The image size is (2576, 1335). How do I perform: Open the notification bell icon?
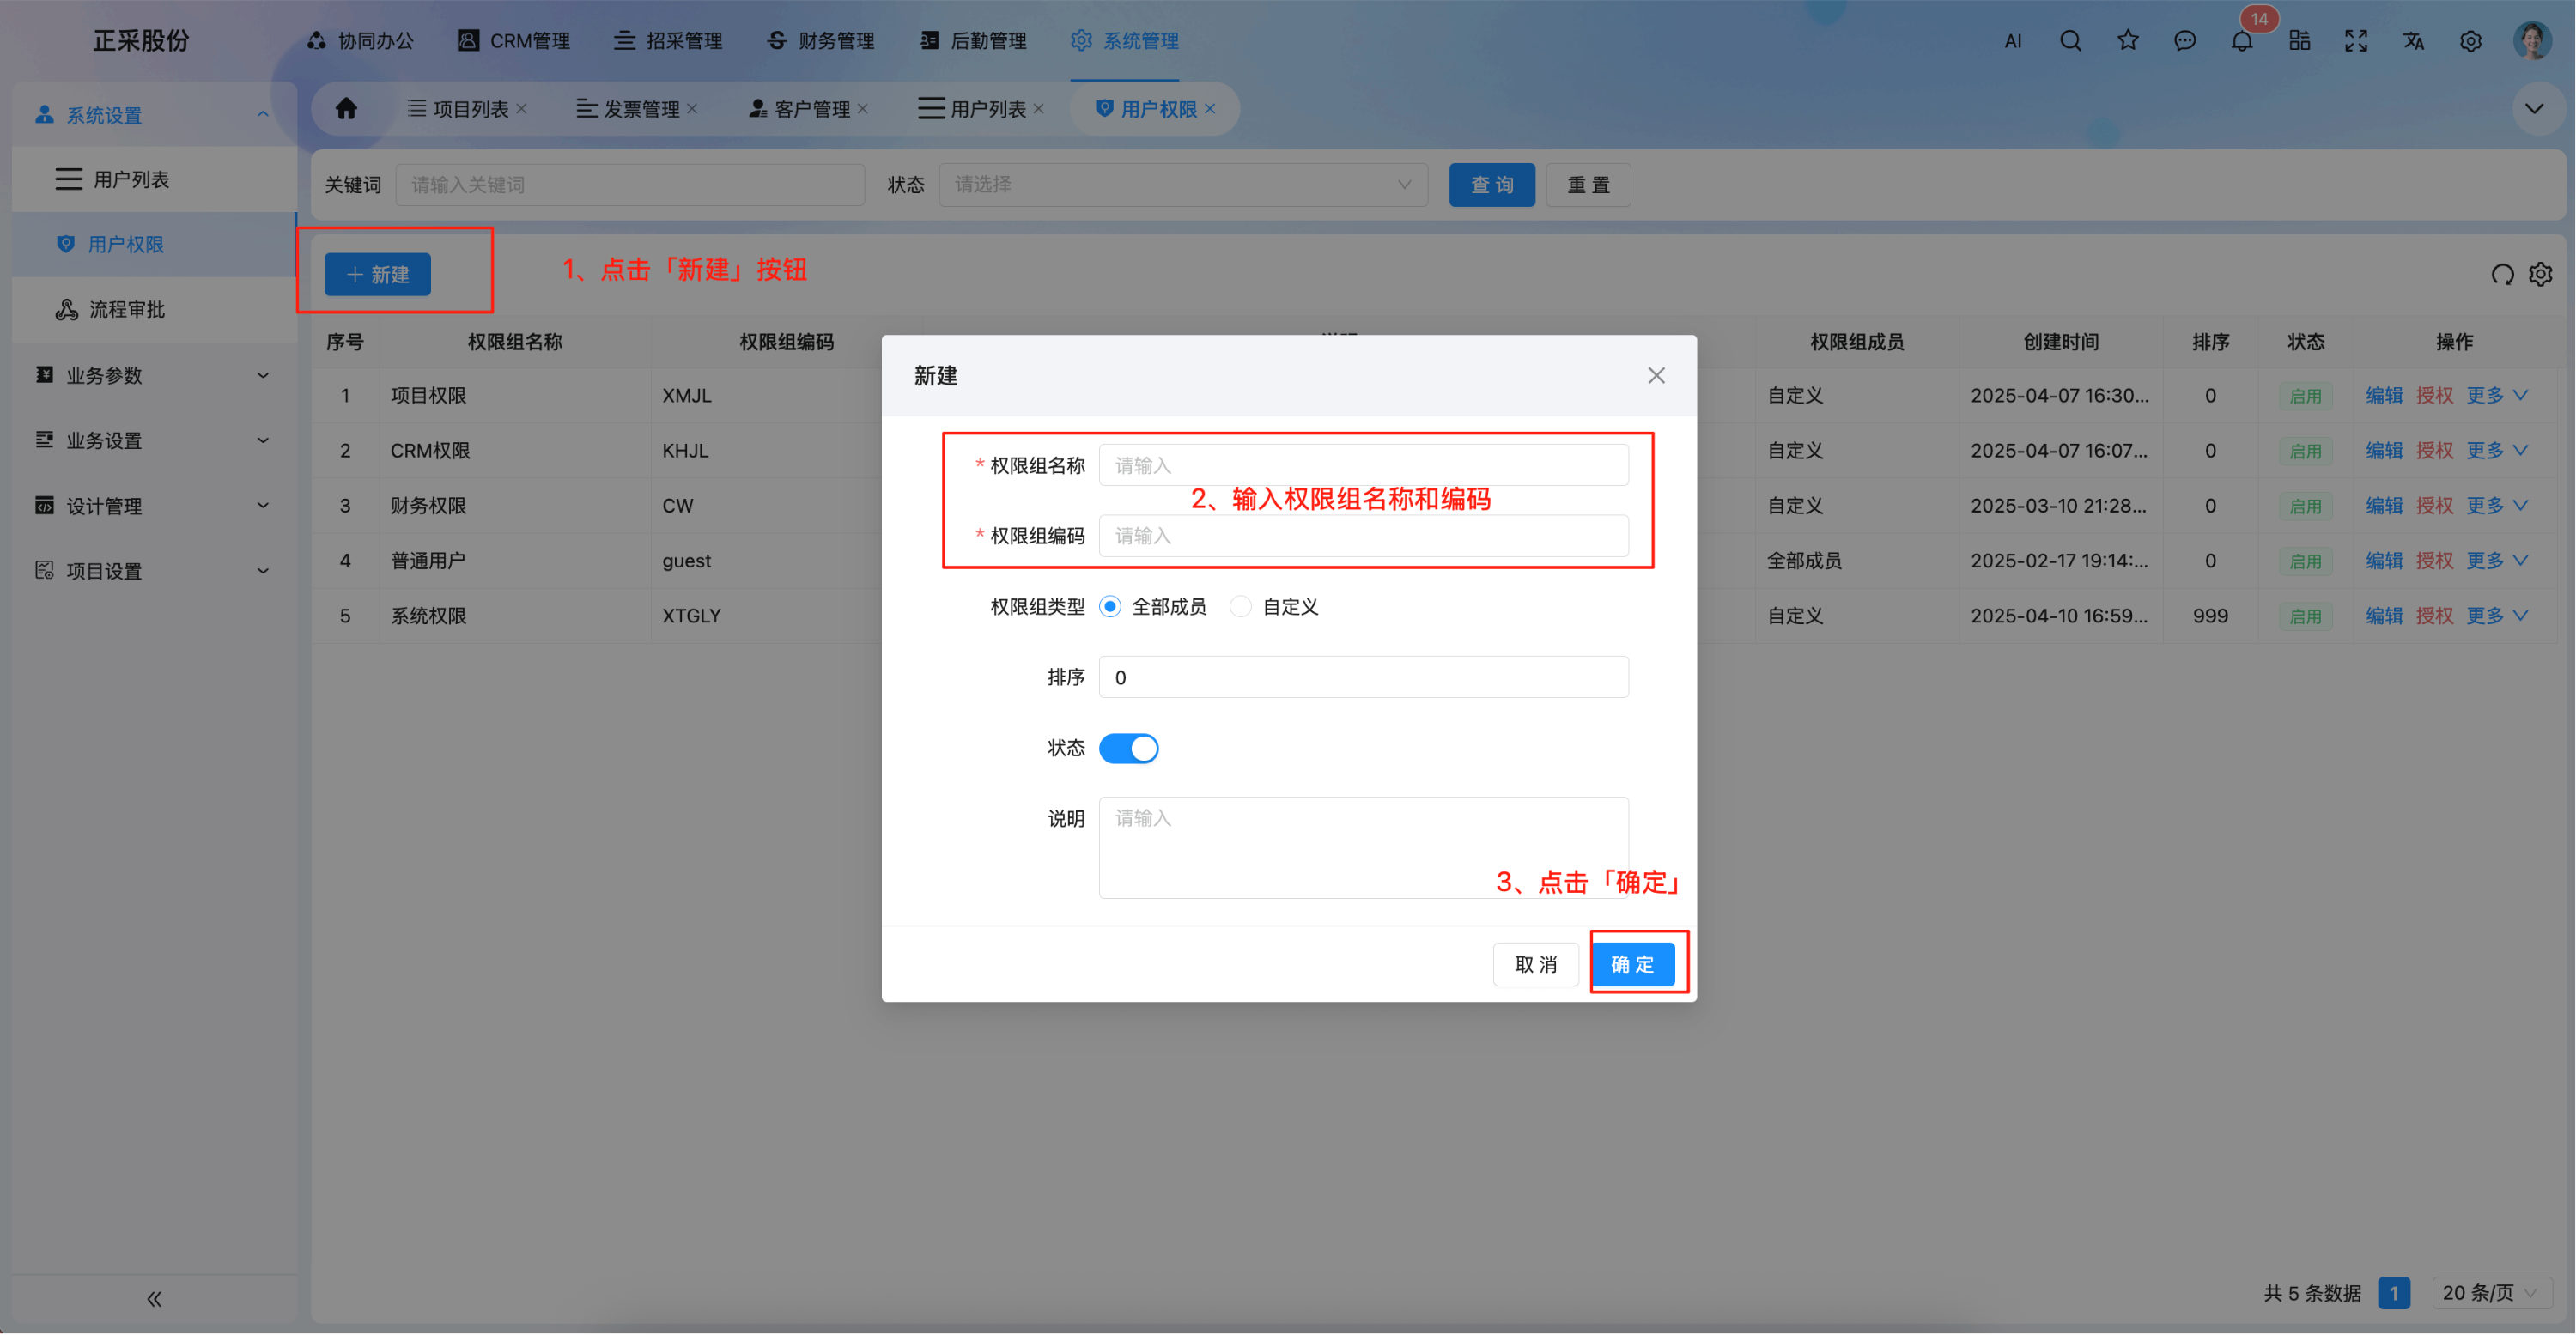tap(2241, 41)
